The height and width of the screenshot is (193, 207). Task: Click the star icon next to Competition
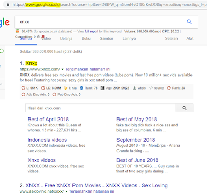point(38,36)
